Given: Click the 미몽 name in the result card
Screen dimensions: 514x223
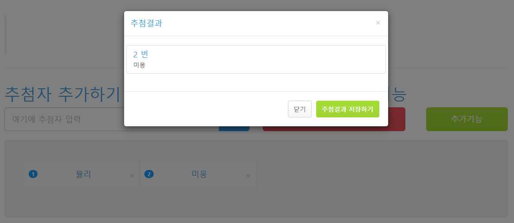Looking at the screenshot, I should coord(139,65).
